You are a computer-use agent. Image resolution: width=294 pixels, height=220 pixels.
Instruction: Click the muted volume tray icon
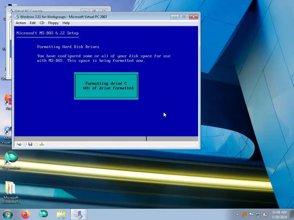265,215
